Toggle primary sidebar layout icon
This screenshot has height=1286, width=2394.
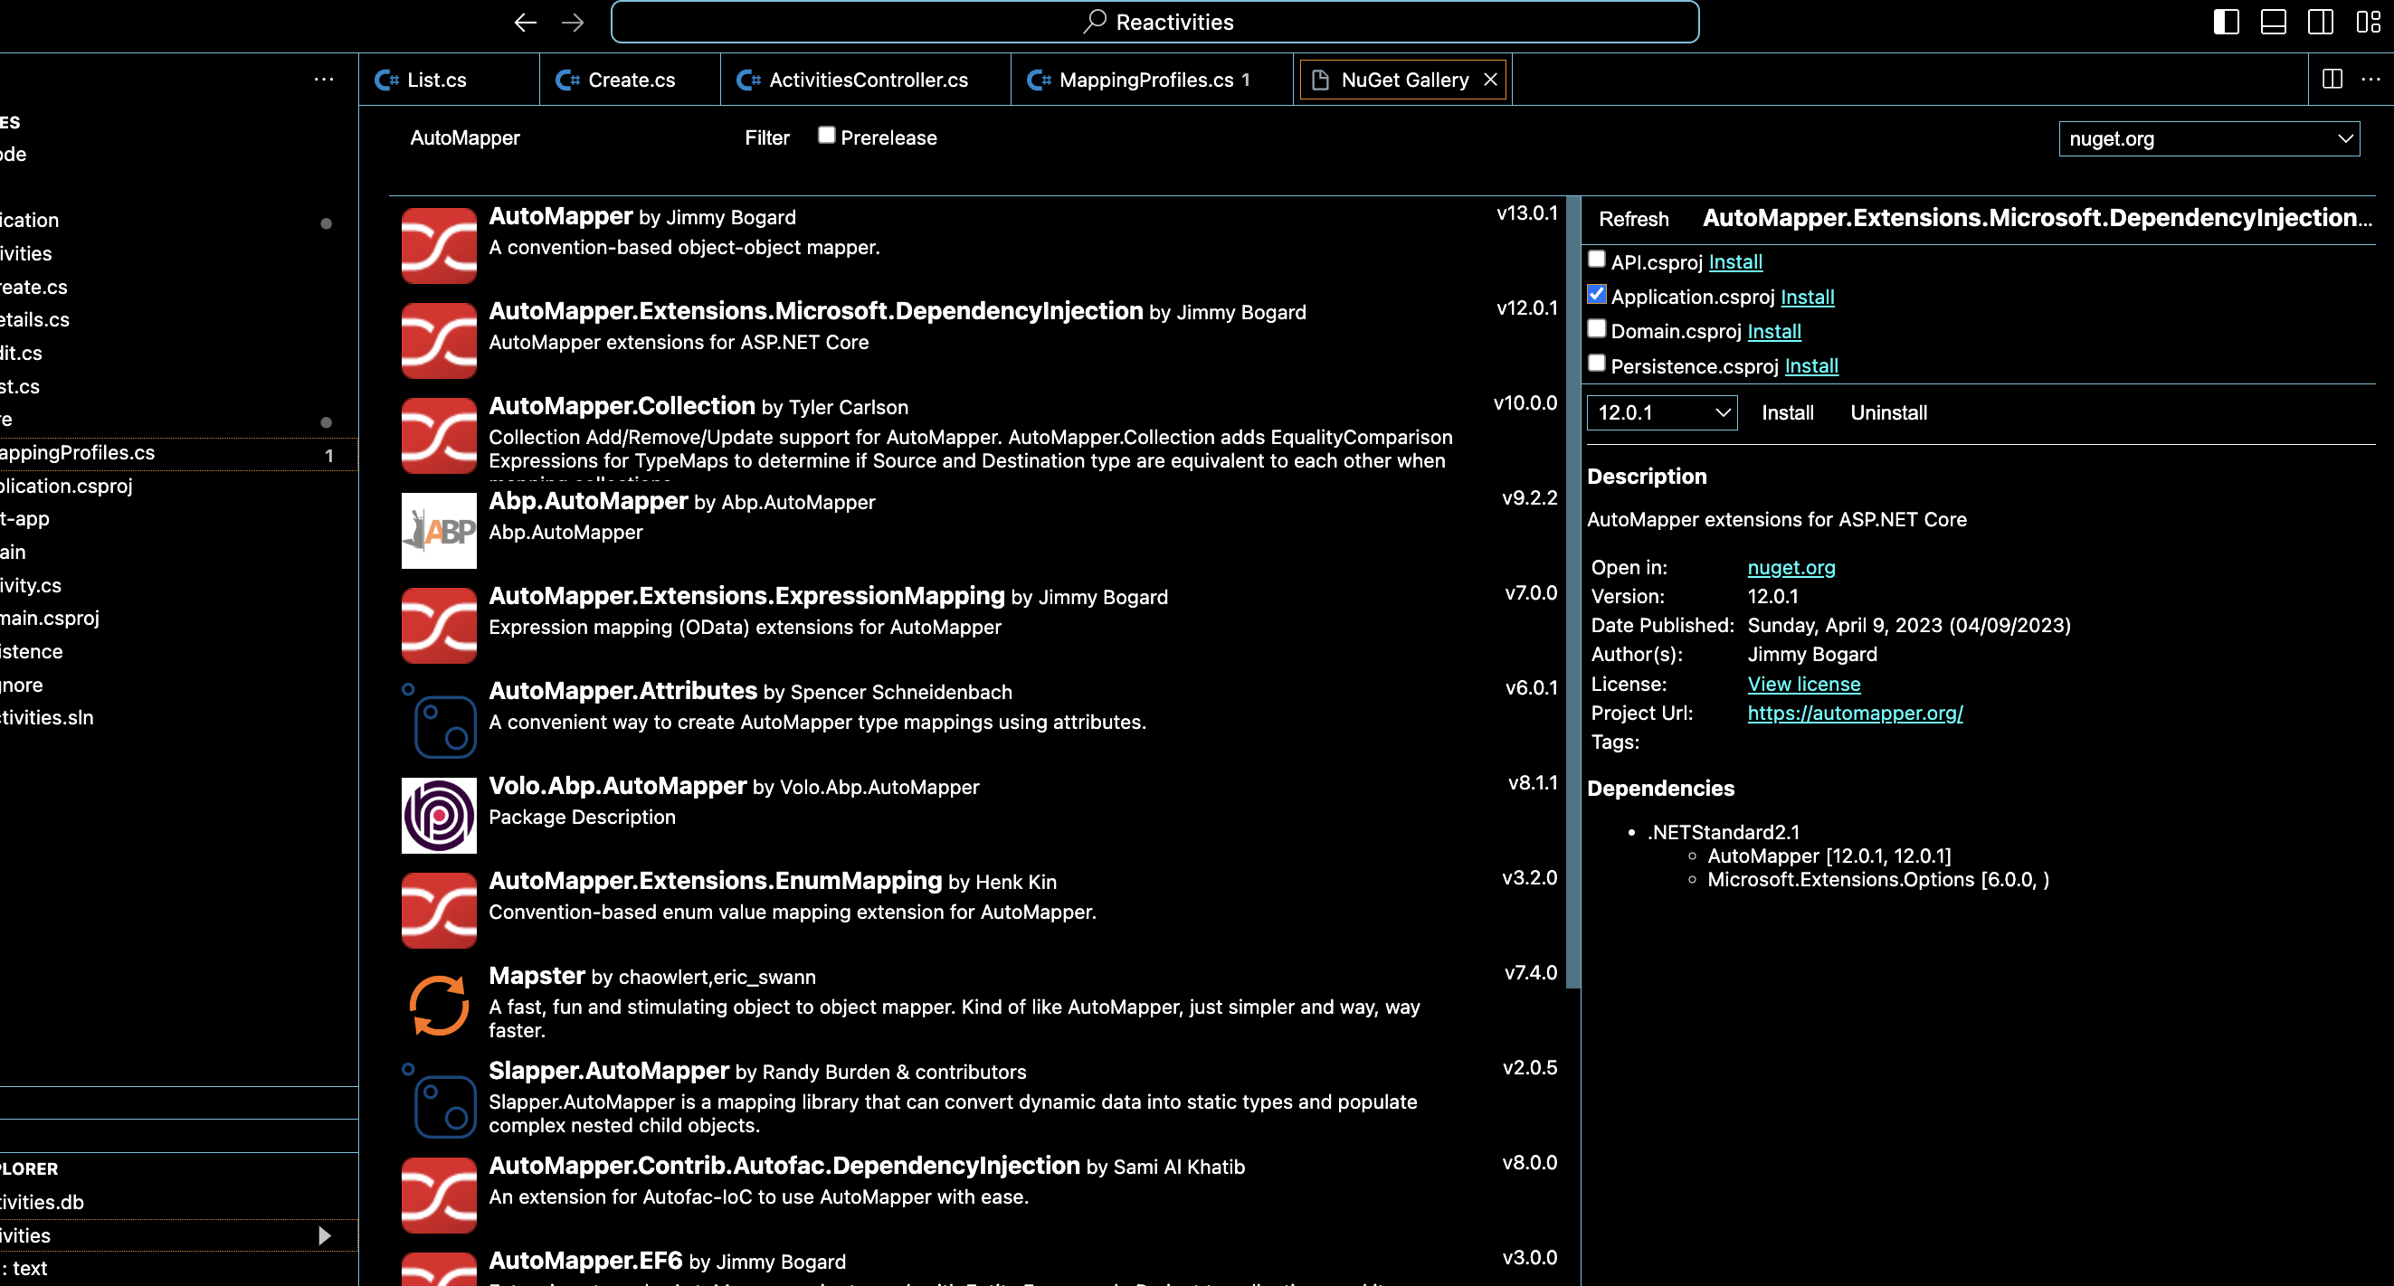pyautogui.click(x=2226, y=23)
